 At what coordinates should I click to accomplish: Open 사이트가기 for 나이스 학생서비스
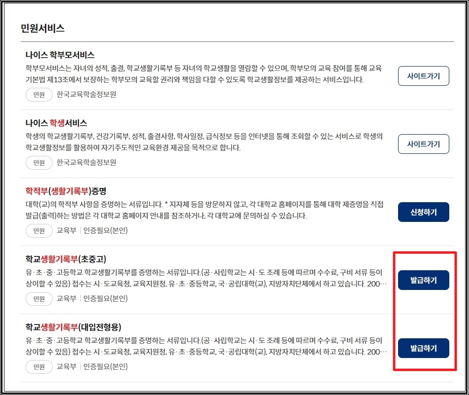(423, 144)
